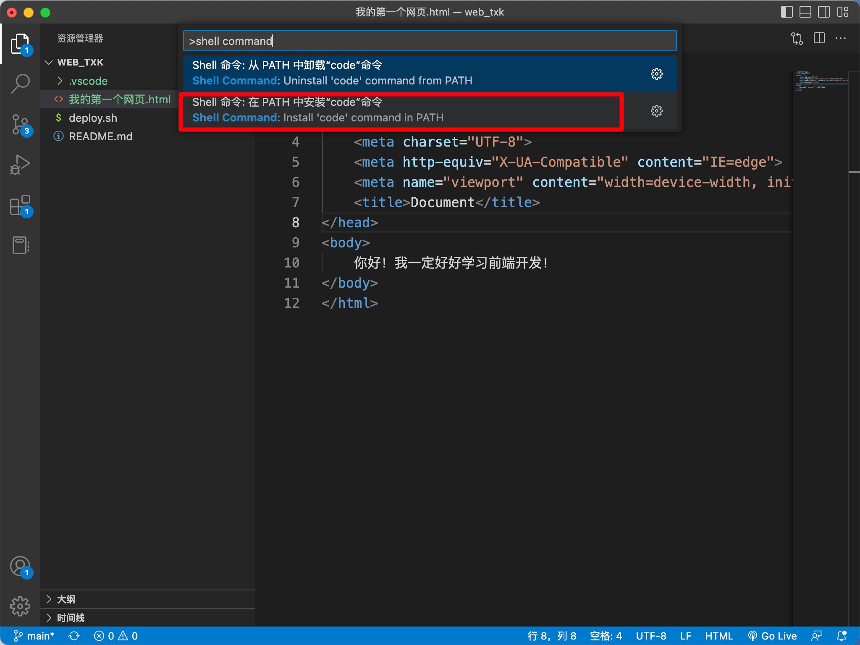Click the command palette input field
The height and width of the screenshot is (645, 860).
click(x=430, y=41)
